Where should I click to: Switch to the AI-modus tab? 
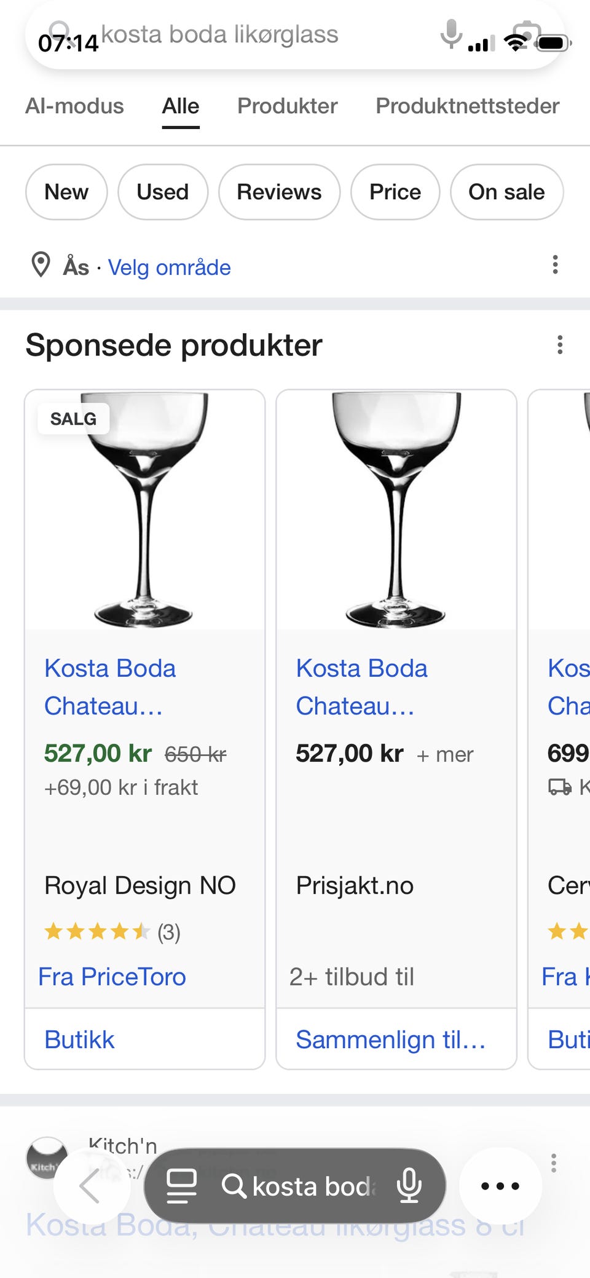74,106
